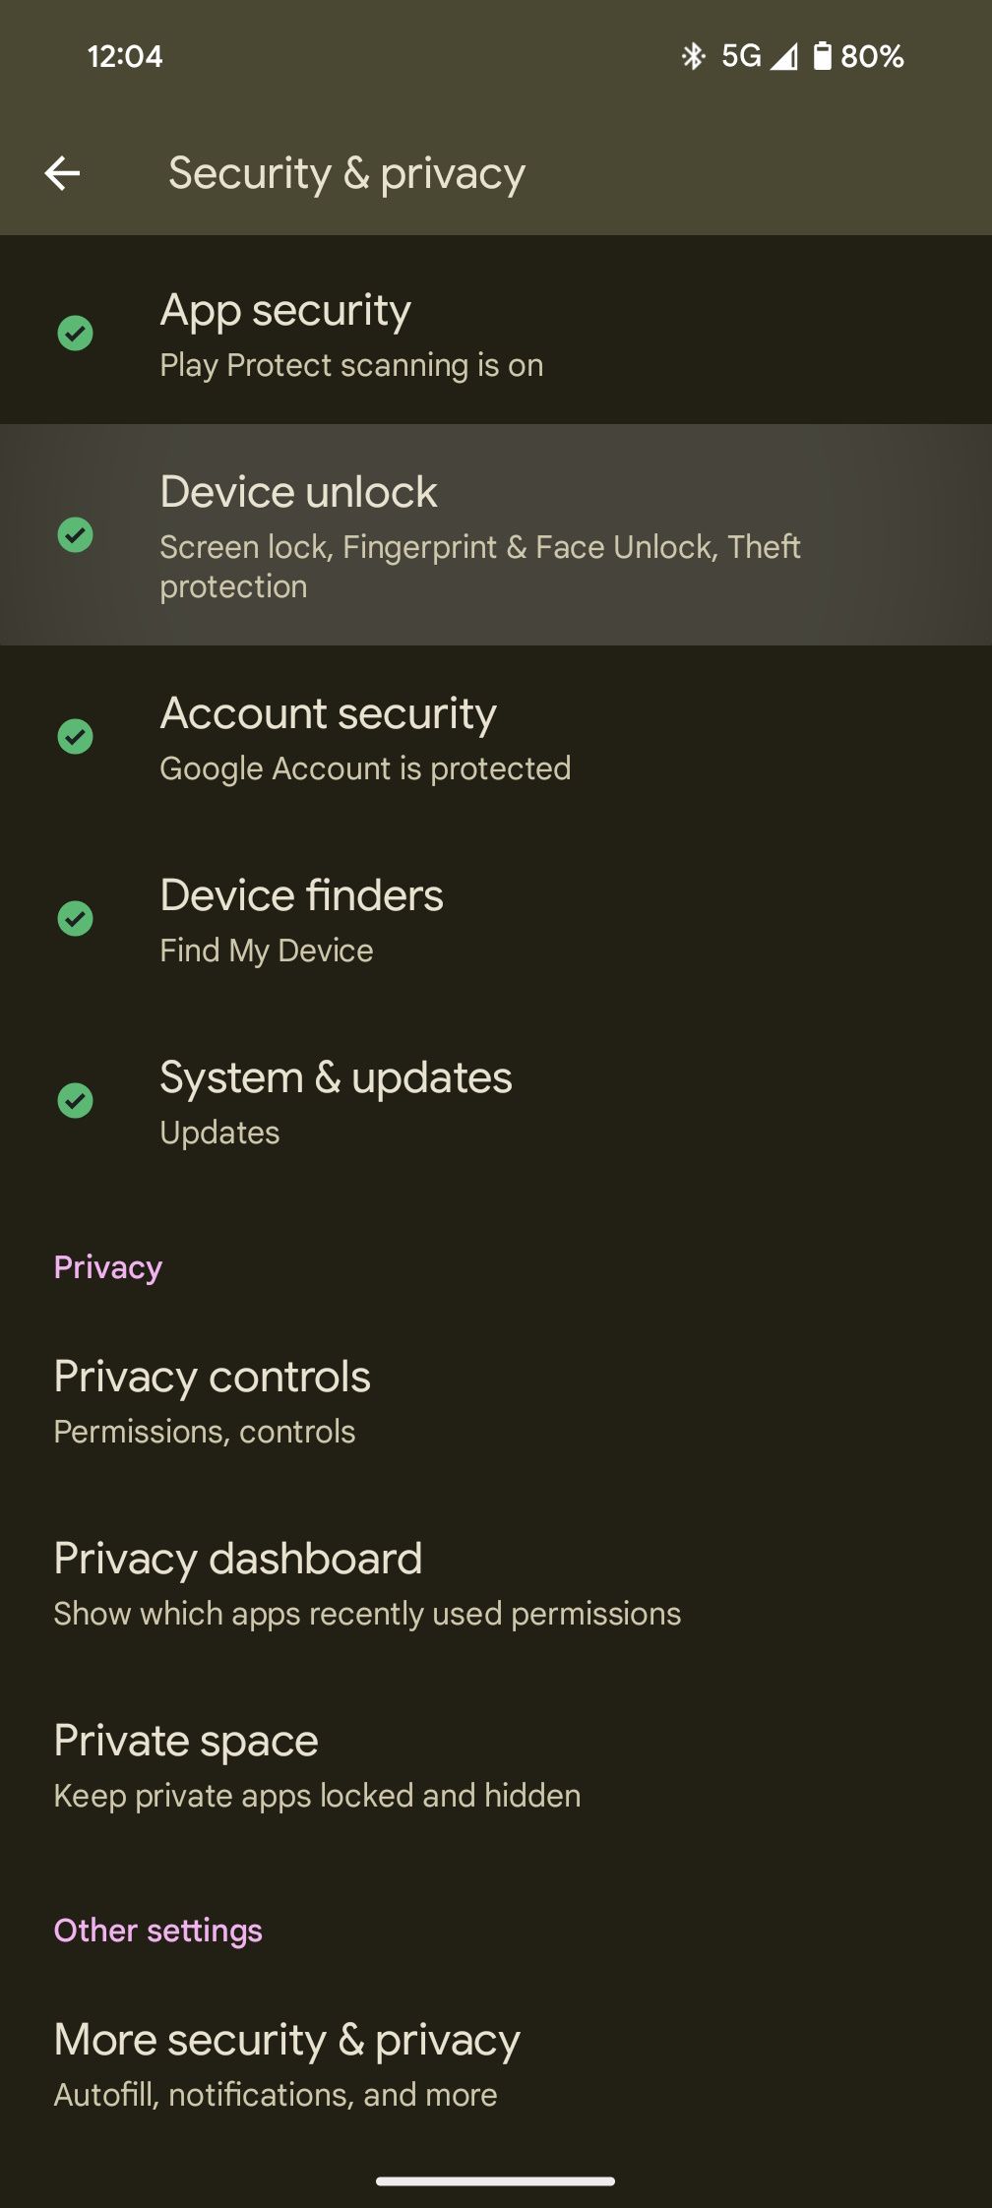This screenshot has height=2208, width=992.
Task: Tap the Privacy section header
Action: 108,1266
